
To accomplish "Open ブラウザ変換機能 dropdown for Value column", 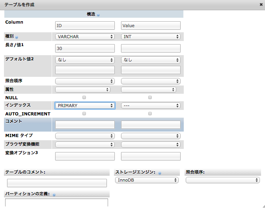I will coord(151,145).
